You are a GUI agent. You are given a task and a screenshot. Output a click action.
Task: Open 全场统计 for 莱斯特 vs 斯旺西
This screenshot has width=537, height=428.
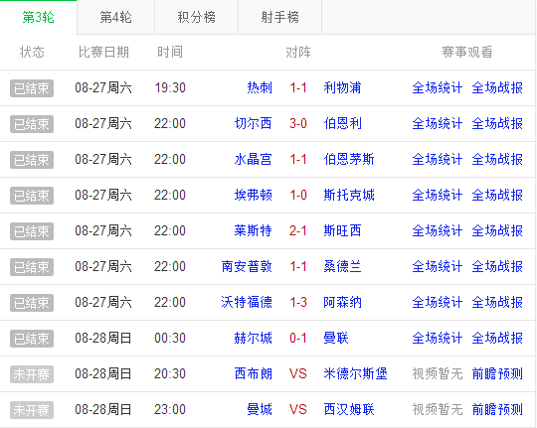point(438,231)
